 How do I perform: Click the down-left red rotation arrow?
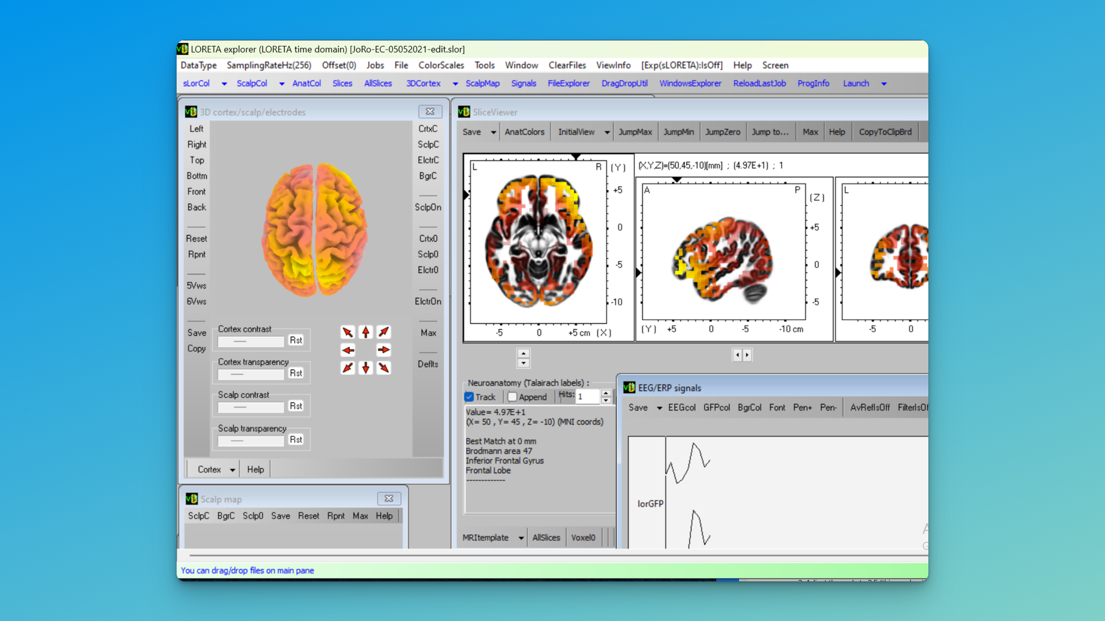pyautogui.click(x=348, y=368)
